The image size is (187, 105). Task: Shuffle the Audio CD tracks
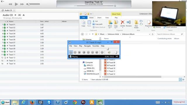tap(20, 15)
